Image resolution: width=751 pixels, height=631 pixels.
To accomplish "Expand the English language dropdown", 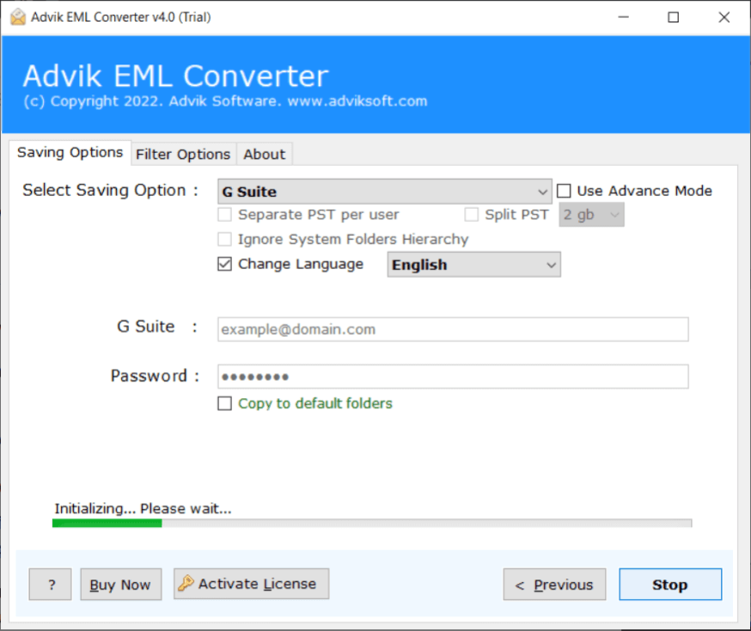I will click(473, 265).
